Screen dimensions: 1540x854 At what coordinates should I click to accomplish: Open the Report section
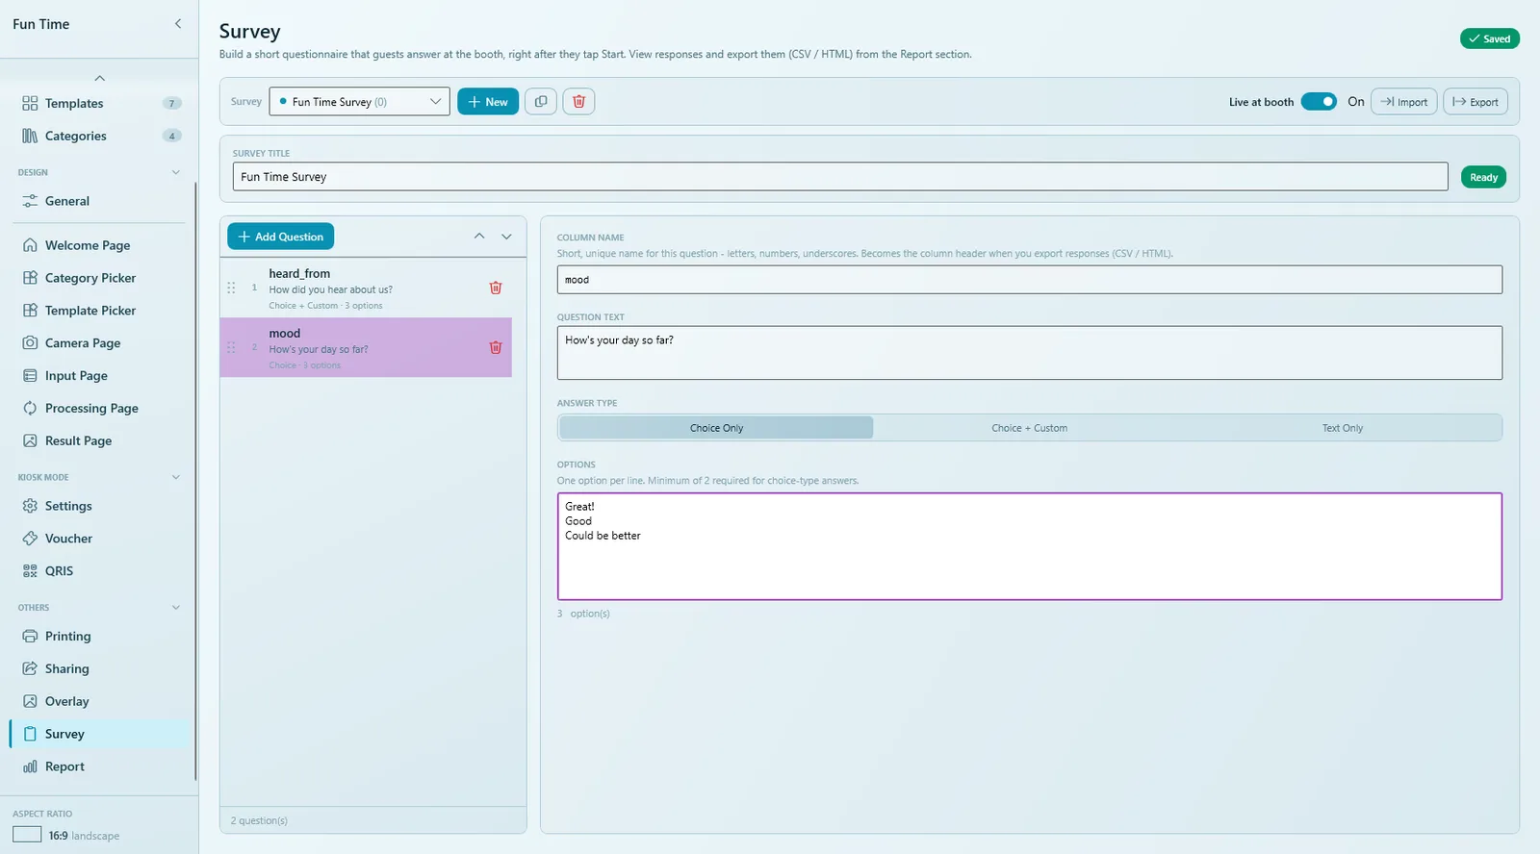[100, 766]
